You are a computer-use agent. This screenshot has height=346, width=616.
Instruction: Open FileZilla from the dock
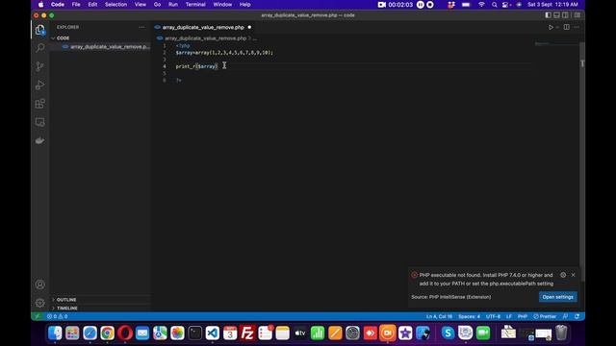[x=247, y=334]
